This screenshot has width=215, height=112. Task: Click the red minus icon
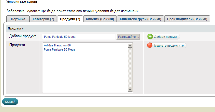[150, 45]
